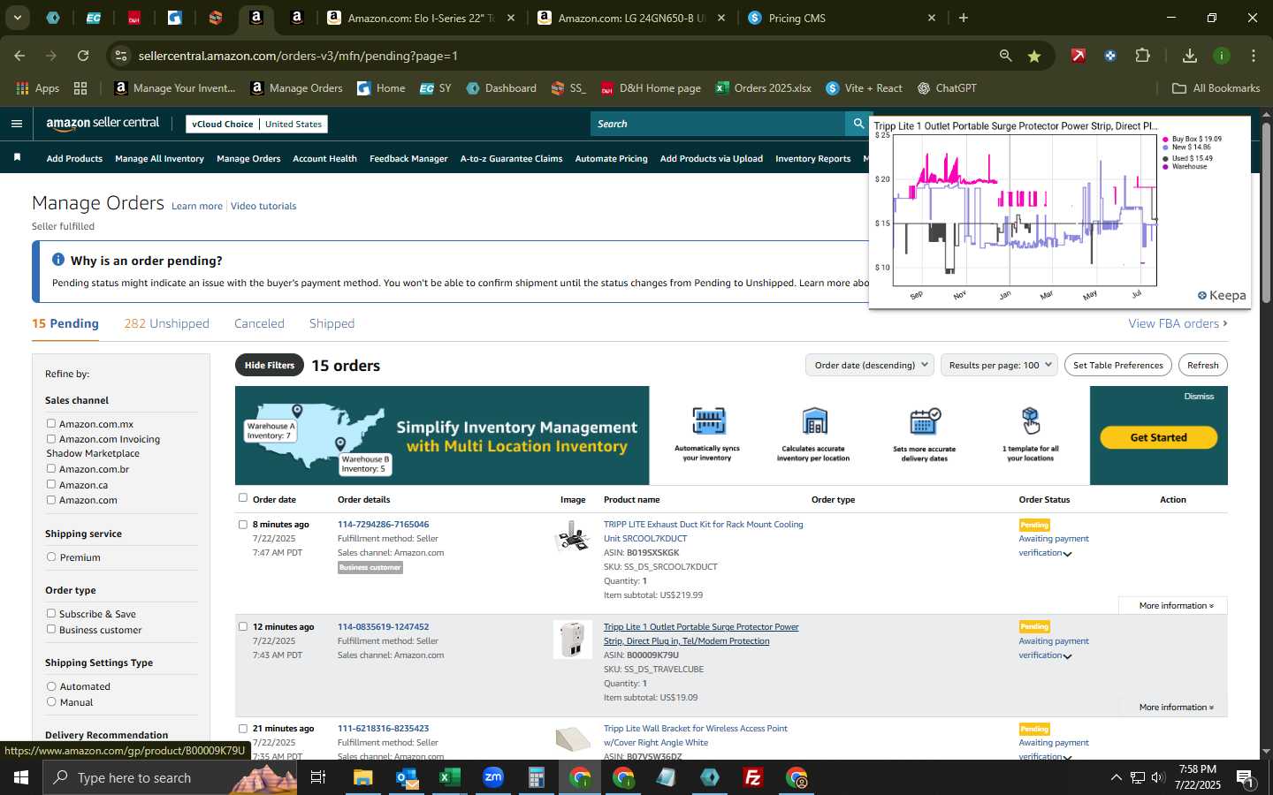
Task: Click the automatically syncs inventory icon
Action: tap(708, 421)
